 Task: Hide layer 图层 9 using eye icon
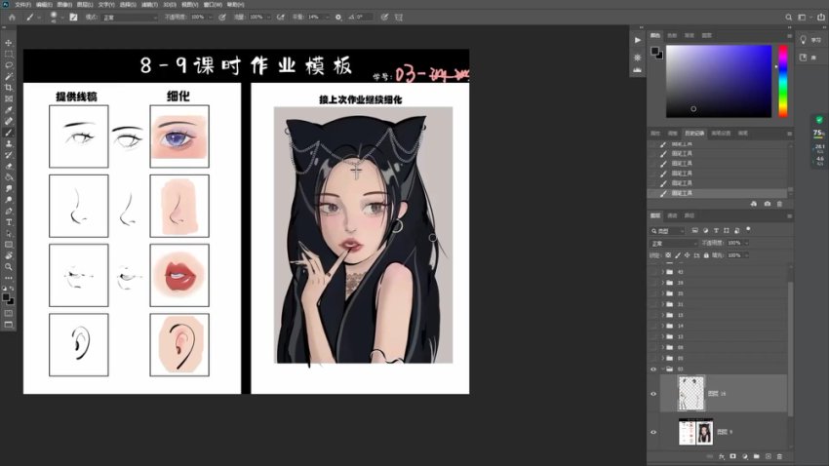pos(654,431)
